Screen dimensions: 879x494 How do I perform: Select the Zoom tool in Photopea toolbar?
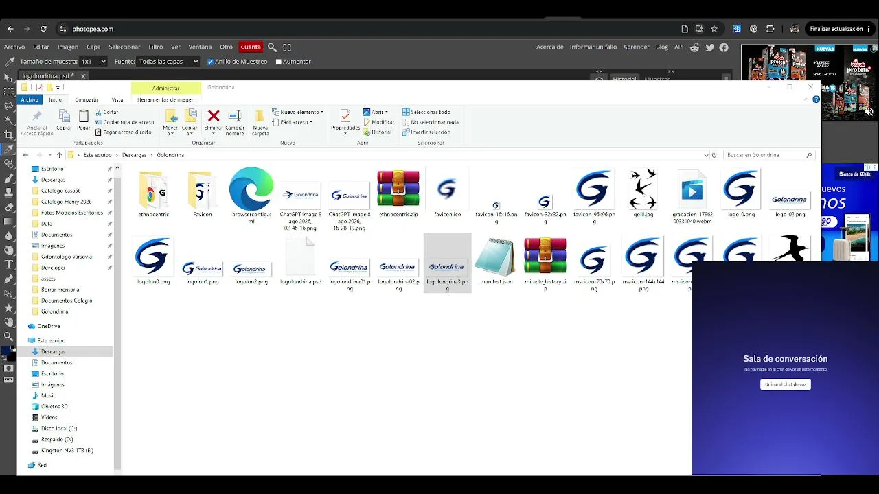pos(8,336)
